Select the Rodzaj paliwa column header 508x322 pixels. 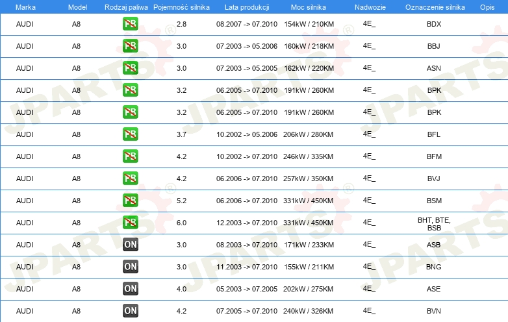pos(126,7)
